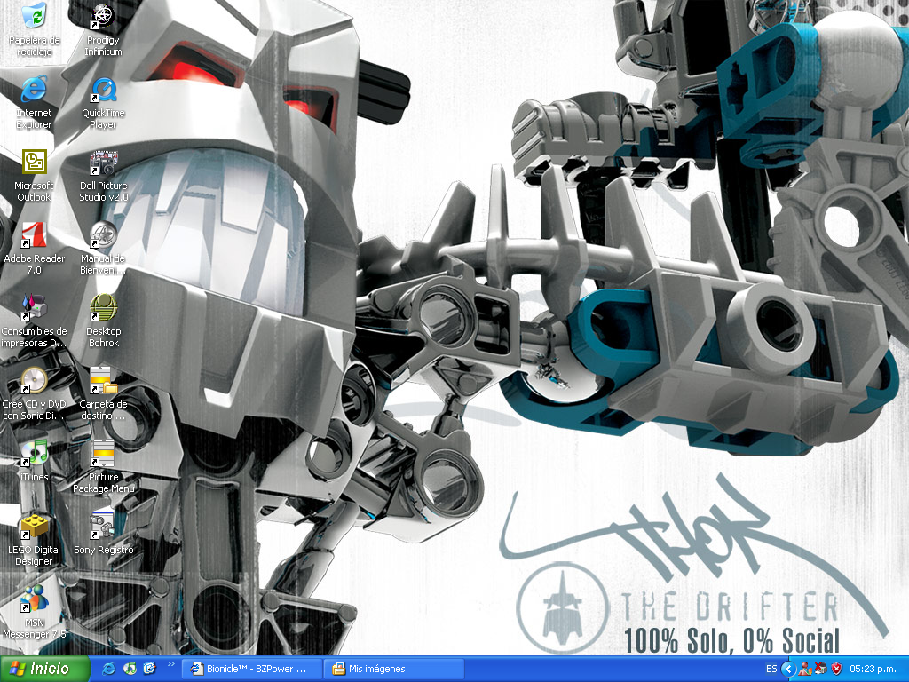Launch LEGO Digital Designer
This screenshot has width=909, height=682.
(33, 528)
